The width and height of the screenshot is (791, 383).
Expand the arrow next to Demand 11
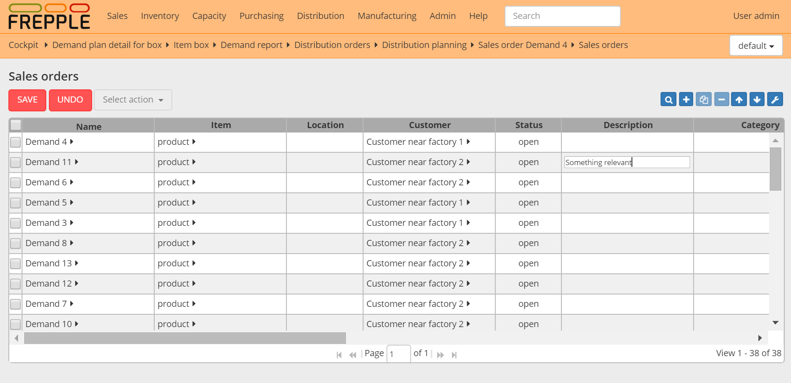[77, 162]
